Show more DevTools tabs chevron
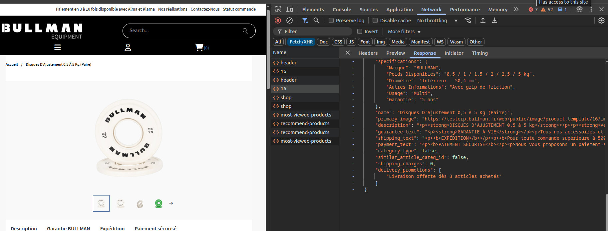This screenshot has width=608, height=231. 516,9
